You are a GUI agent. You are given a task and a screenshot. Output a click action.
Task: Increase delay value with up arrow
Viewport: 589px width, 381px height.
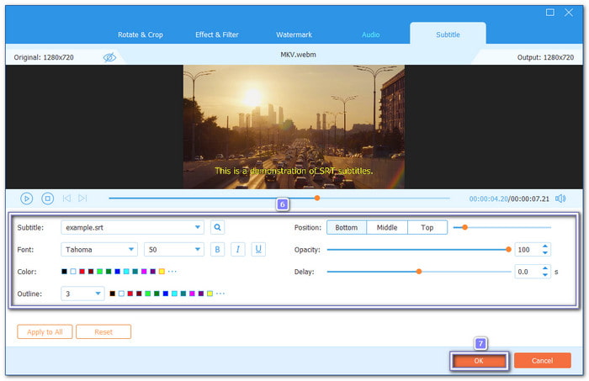coord(545,268)
